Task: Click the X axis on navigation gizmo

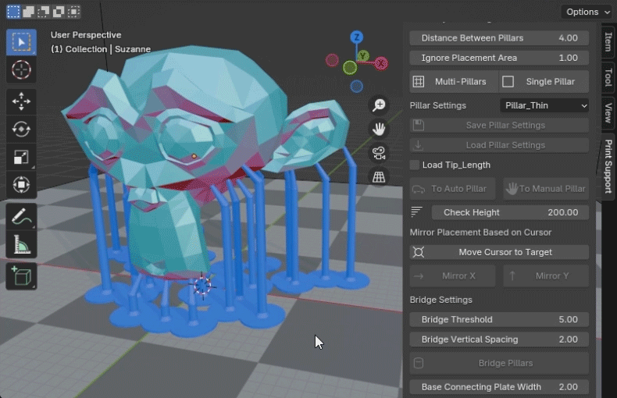Action: click(381, 63)
